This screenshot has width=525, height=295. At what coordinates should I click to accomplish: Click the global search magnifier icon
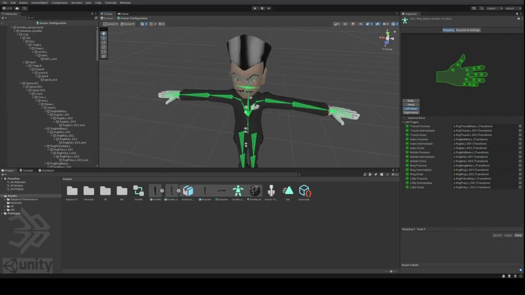481,8
